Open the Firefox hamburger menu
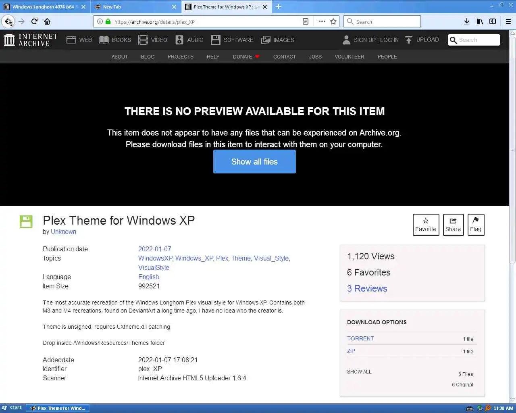The width and height of the screenshot is (516, 413). (508, 21)
